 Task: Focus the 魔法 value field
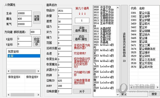click(x=25, y=19)
